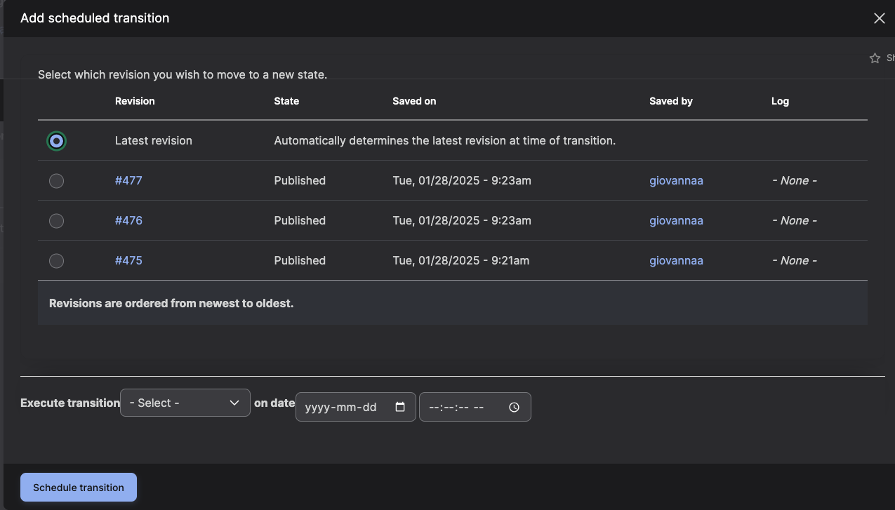
Task: Open the calendar picker icon in date field
Action: point(400,407)
